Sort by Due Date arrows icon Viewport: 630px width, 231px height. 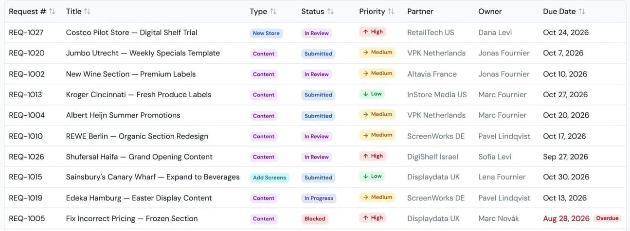(582, 11)
